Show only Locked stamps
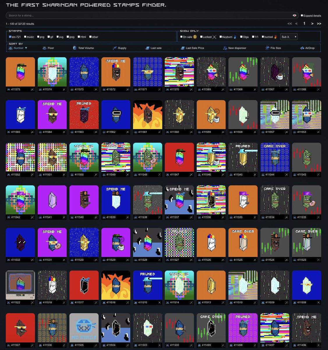328x350 pixels. 201,37
